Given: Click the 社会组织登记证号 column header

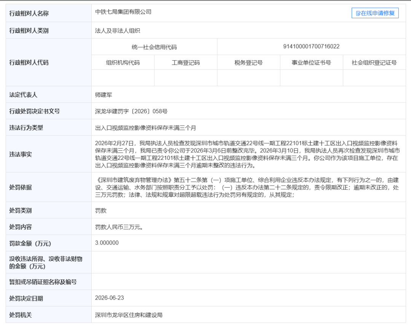Looking at the screenshot, I should pyautogui.click(x=374, y=63).
